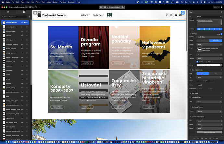Start preview with the play button in the toolbar

[123, 7]
